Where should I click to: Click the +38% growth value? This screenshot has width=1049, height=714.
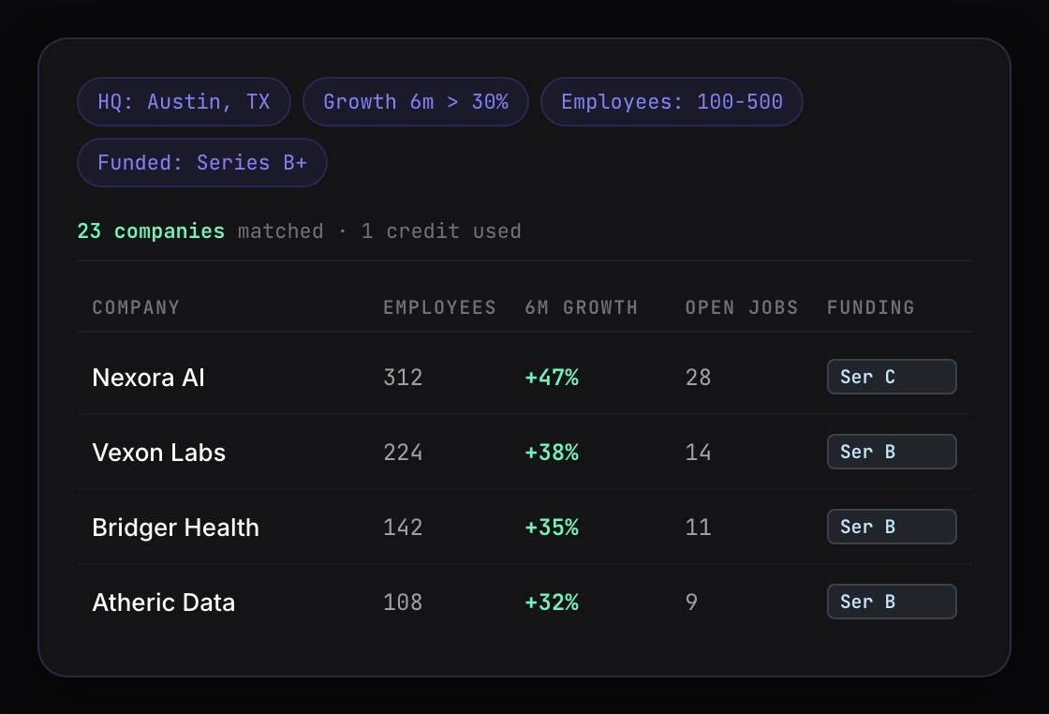pos(552,453)
